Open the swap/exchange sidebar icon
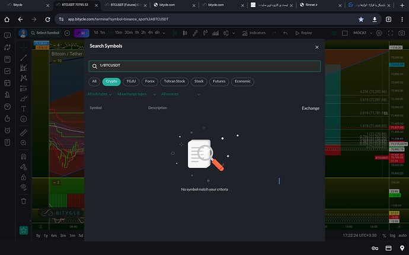 click(x=7, y=47)
